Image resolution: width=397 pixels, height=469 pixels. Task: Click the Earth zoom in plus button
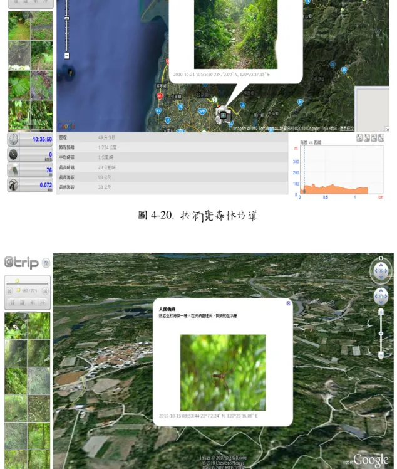click(x=381, y=312)
